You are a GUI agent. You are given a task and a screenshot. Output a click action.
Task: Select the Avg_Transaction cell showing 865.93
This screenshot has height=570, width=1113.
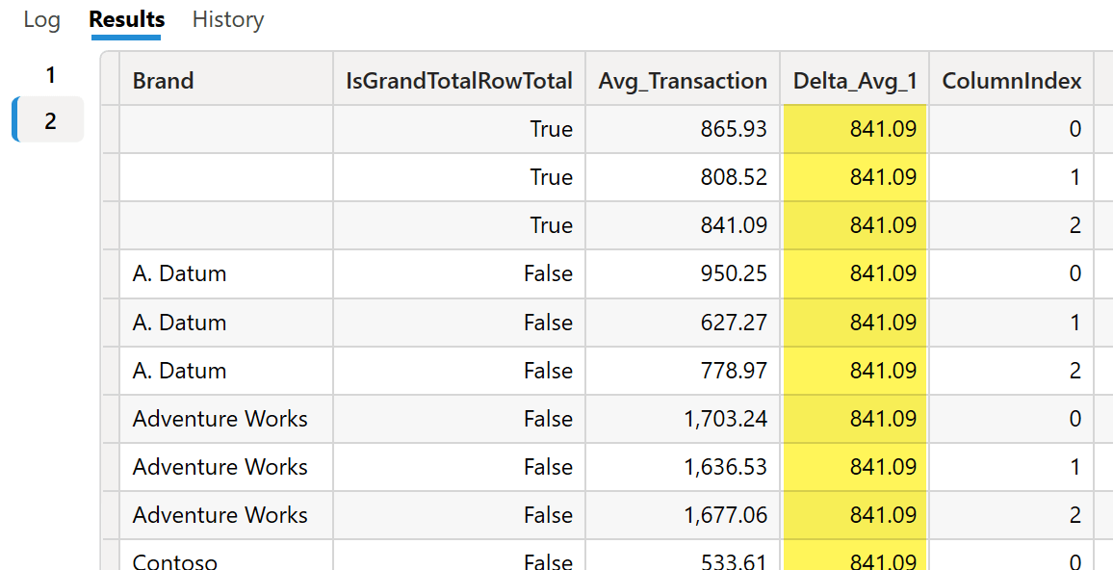pos(683,129)
